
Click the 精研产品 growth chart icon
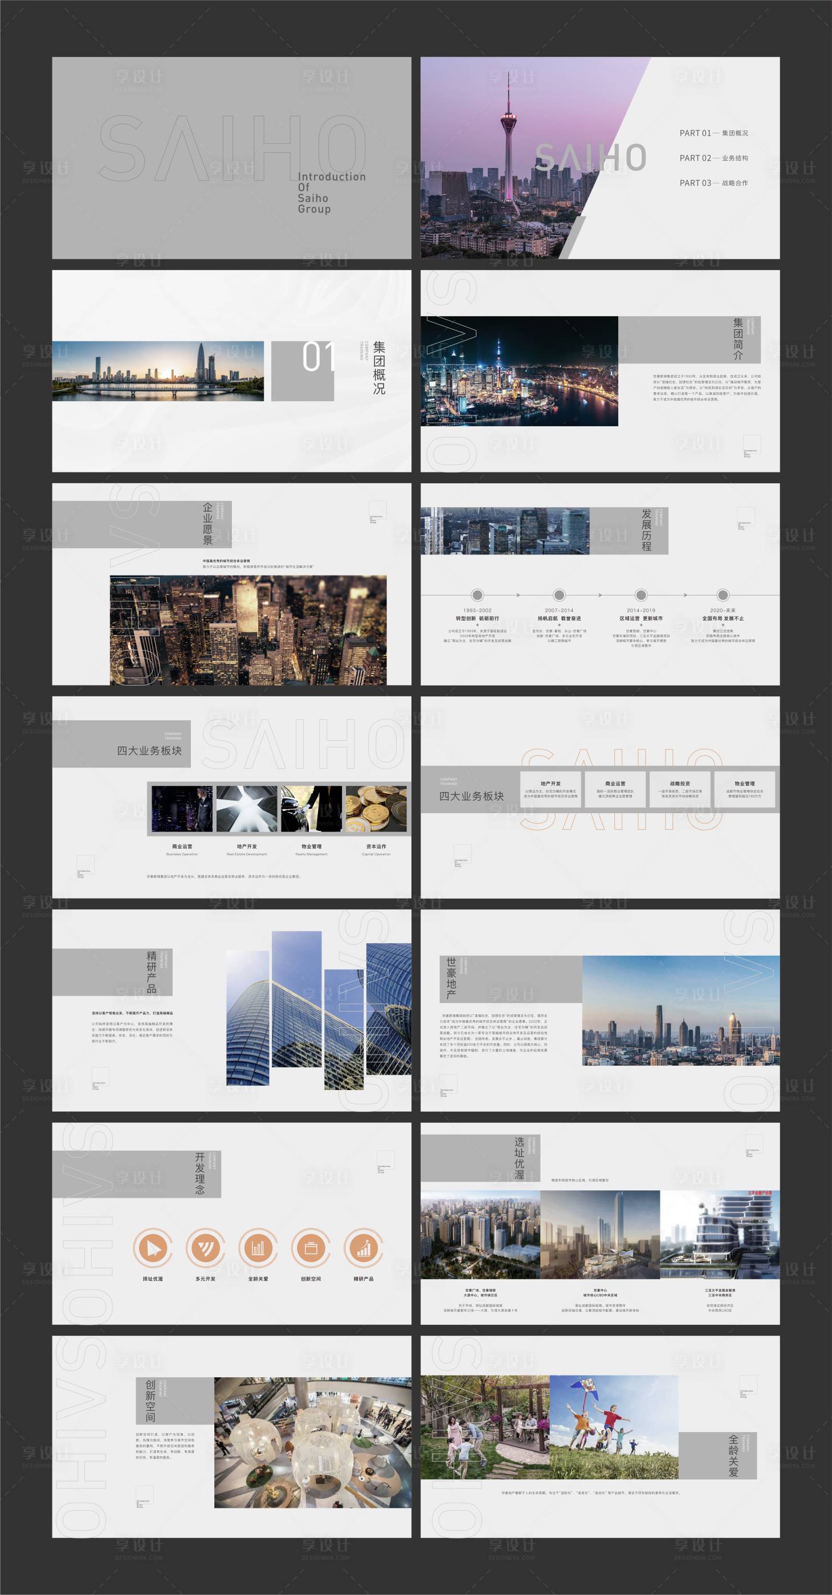click(364, 1247)
